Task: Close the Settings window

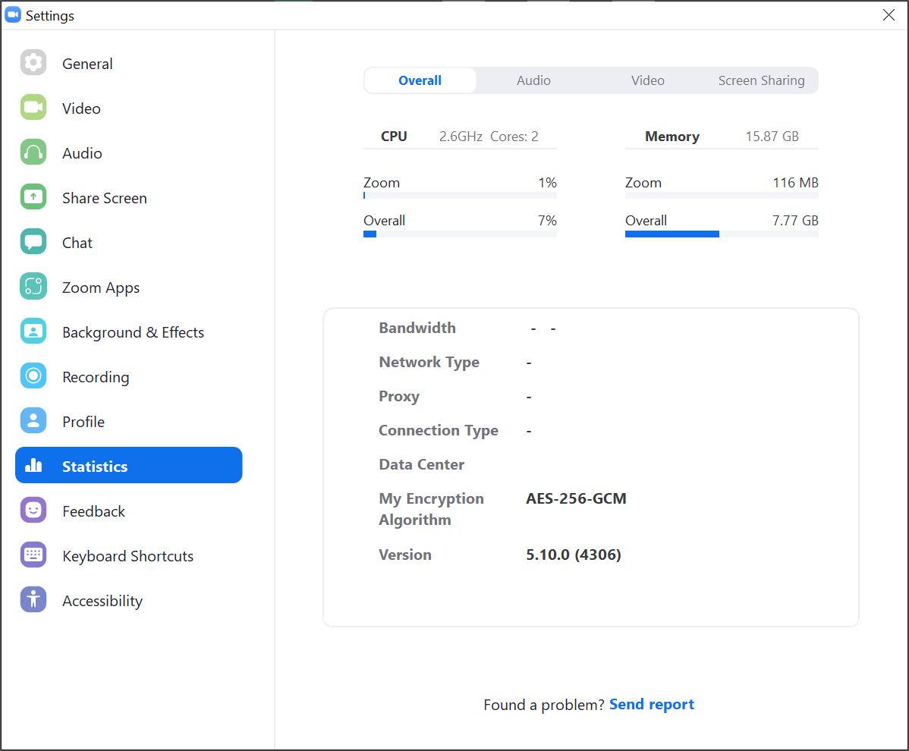Action: (889, 15)
